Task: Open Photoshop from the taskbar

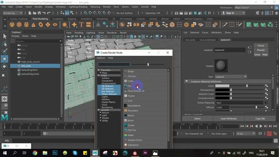Action: click(55, 153)
